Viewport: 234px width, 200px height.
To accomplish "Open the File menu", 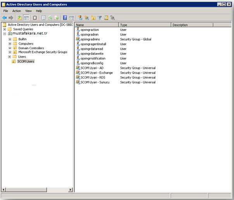I will pos(6,11).
